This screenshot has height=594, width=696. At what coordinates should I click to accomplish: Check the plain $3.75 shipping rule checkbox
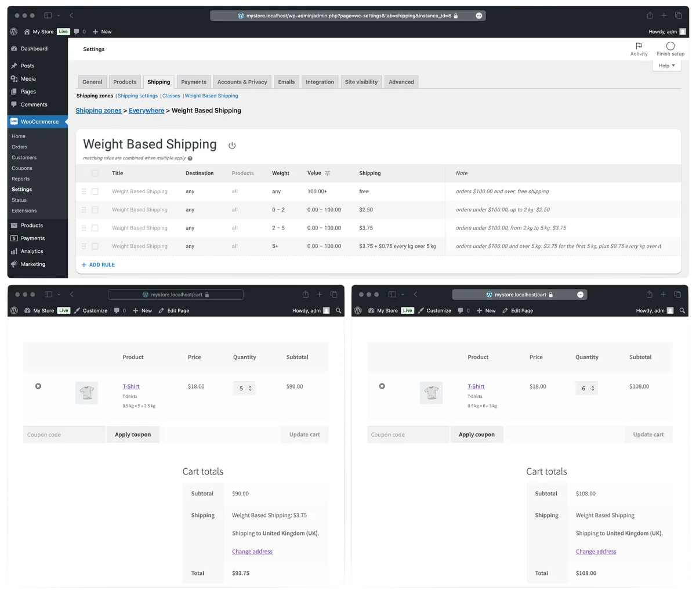click(95, 228)
